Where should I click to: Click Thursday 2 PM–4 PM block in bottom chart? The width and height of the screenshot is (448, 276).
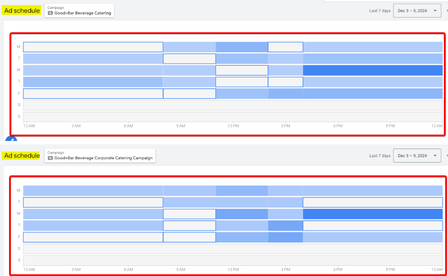click(285, 225)
